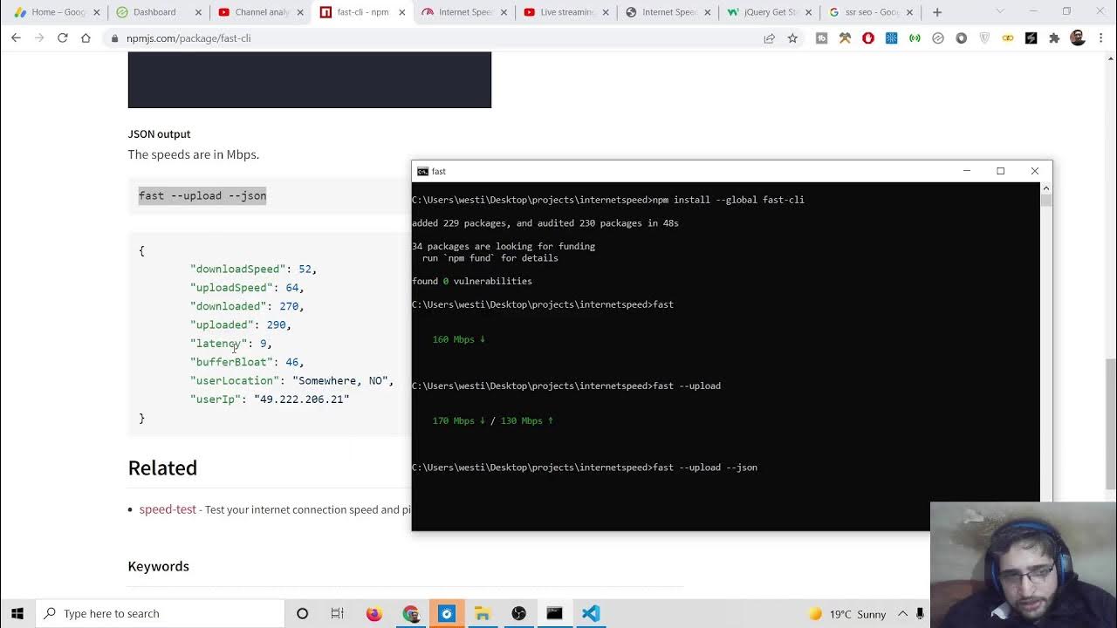Open the speed-test related package link
This screenshot has width=1117, height=628.
[x=168, y=509]
